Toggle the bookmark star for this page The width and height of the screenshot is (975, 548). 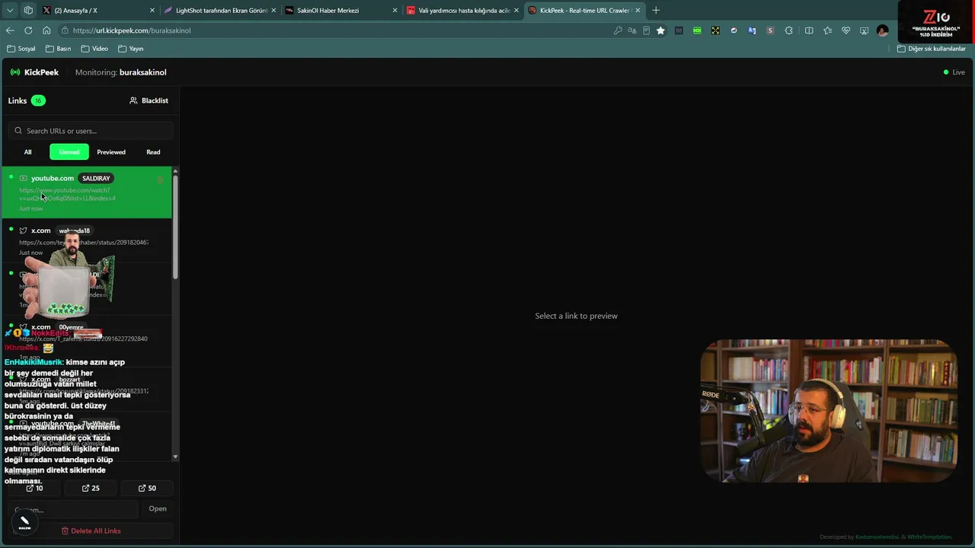tap(660, 30)
